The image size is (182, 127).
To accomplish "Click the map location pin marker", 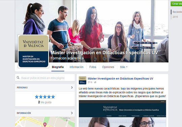I will 45,125.
